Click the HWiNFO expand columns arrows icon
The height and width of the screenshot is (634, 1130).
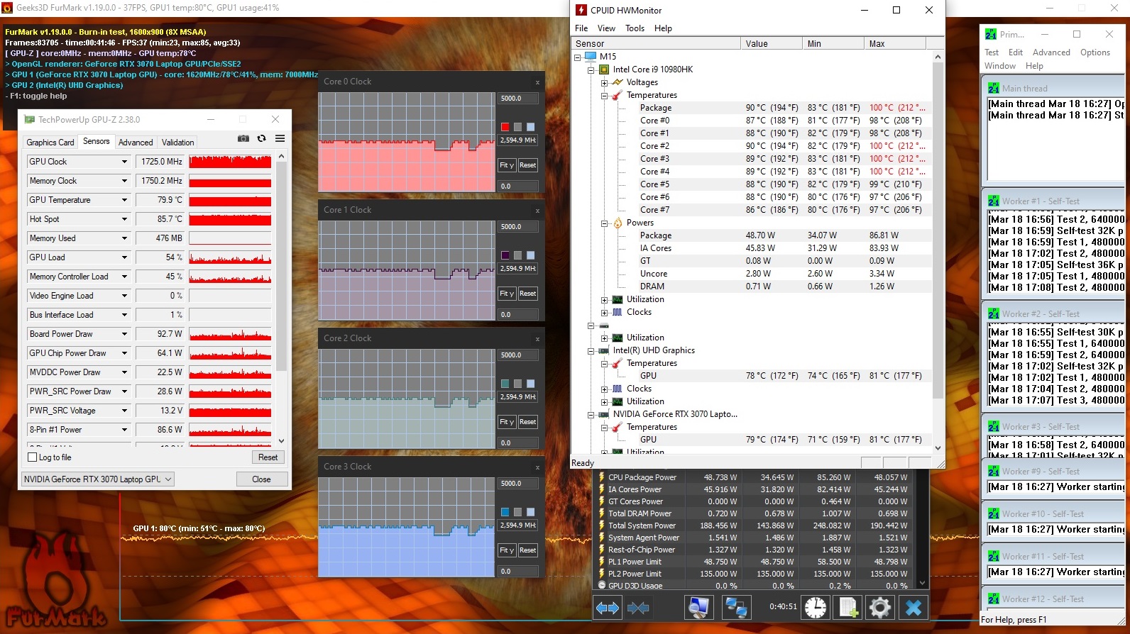[x=608, y=608]
